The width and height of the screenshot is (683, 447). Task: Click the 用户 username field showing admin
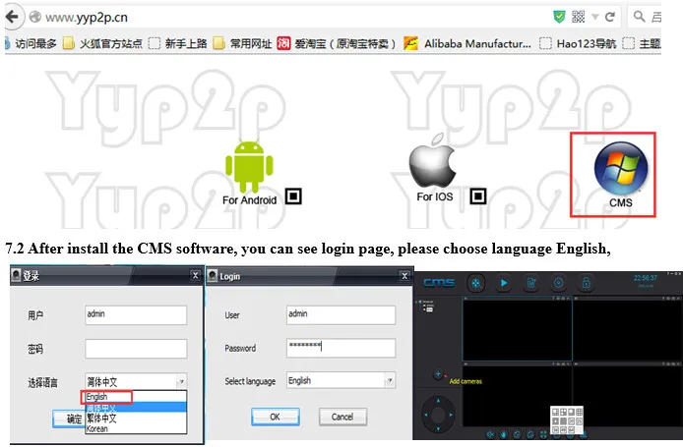click(x=136, y=314)
